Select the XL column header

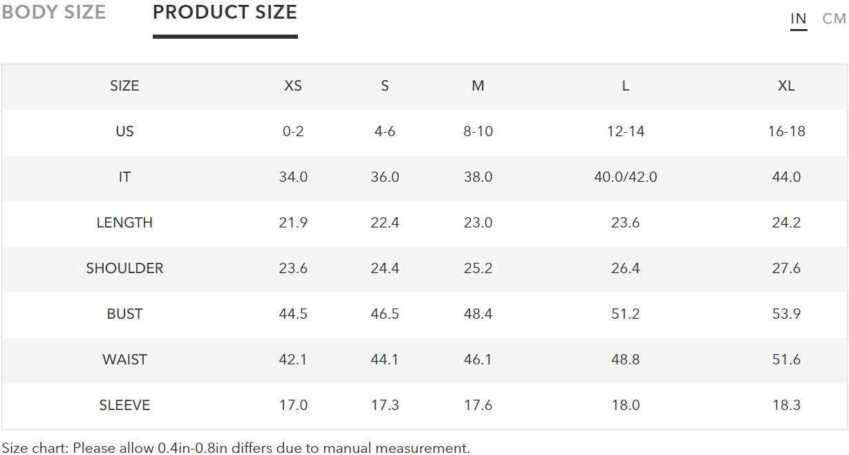click(786, 86)
